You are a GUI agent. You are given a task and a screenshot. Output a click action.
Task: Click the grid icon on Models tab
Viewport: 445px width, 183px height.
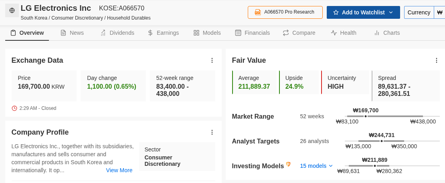pyautogui.click(x=196, y=33)
